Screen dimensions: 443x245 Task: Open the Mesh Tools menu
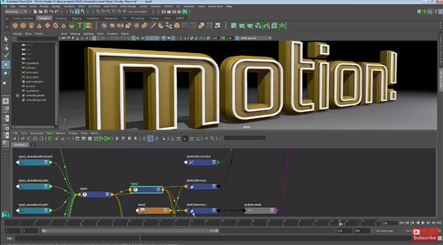110,6
